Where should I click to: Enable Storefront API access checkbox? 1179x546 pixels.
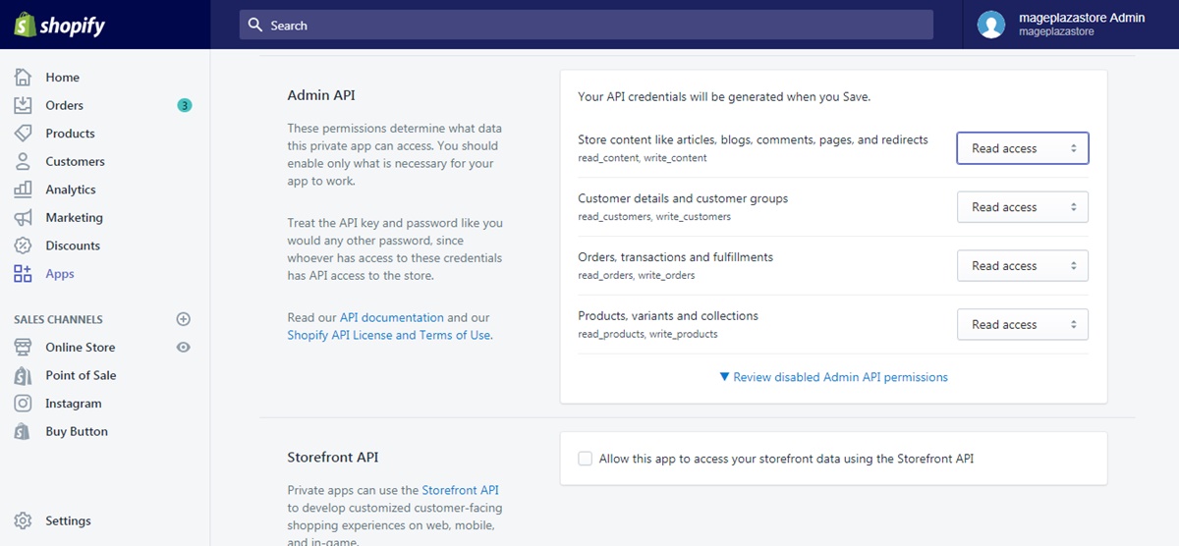point(586,459)
